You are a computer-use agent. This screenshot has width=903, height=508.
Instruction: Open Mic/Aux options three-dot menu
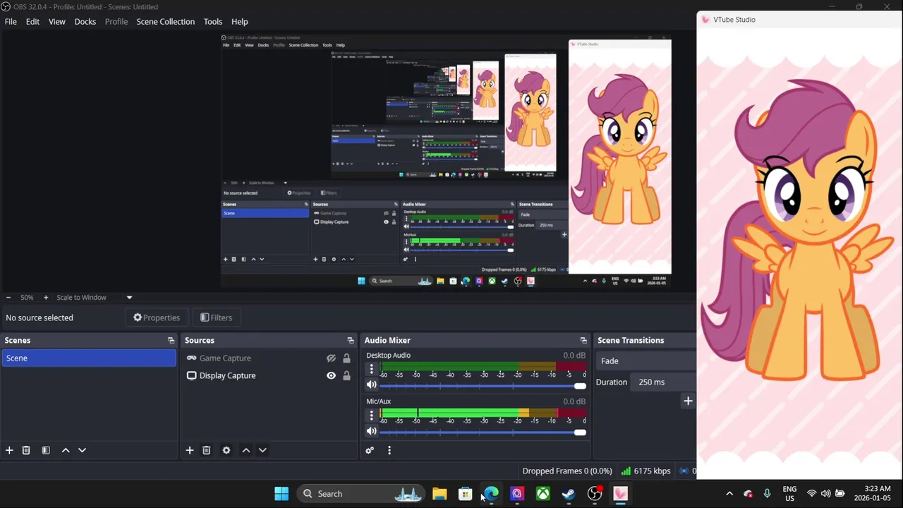[x=372, y=415]
